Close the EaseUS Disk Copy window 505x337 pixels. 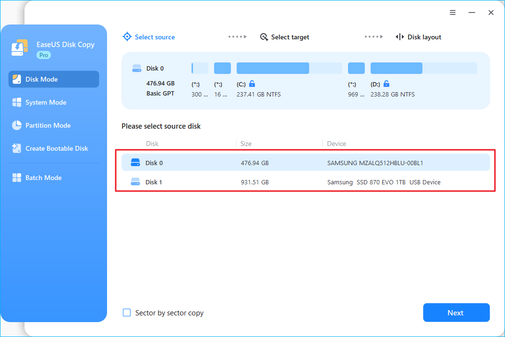click(x=491, y=12)
